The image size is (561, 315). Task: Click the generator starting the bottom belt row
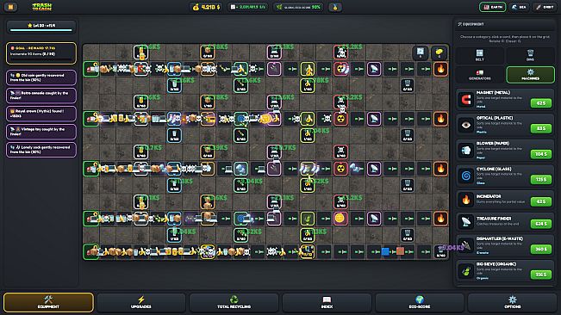coord(91,251)
